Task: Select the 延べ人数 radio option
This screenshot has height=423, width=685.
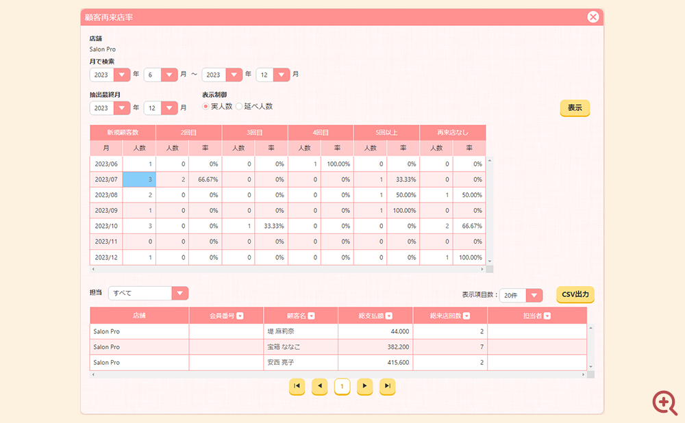Action: (239, 106)
